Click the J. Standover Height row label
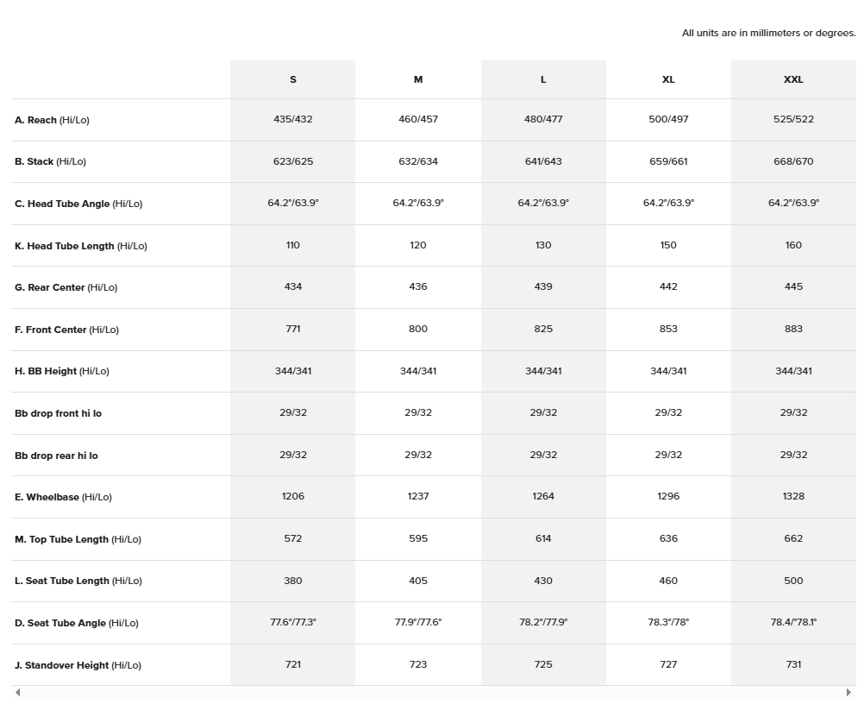The width and height of the screenshot is (864, 704). pyautogui.click(x=78, y=665)
